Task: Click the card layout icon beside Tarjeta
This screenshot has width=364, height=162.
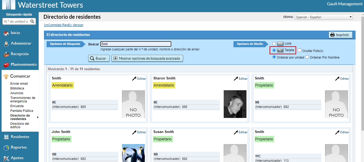Action: (x=280, y=50)
